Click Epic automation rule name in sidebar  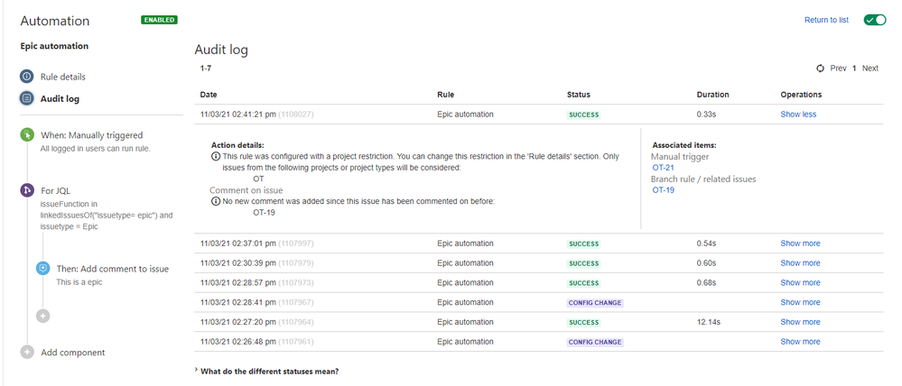54,46
